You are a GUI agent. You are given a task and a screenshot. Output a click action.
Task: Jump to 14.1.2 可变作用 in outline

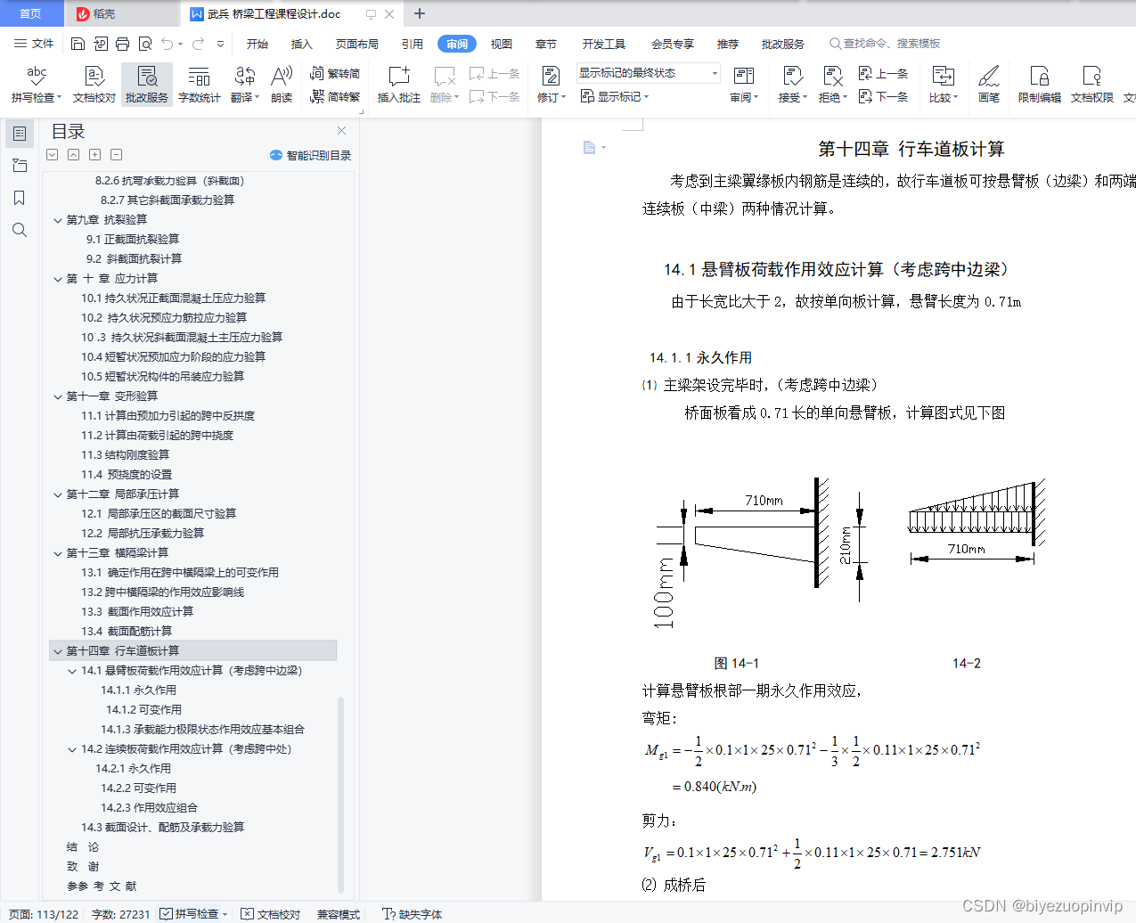[x=143, y=710]
